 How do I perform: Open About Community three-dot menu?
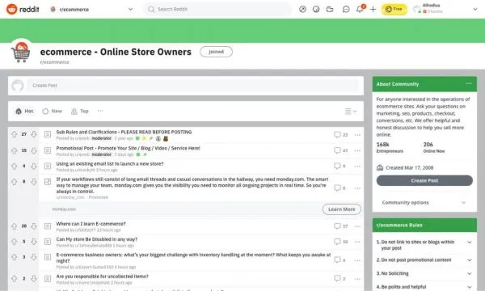coord(469,84)
